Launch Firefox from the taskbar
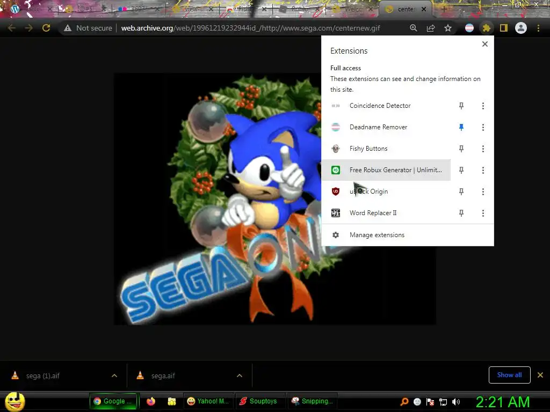Viewport: 550px width, 412px height. [151, 401]
